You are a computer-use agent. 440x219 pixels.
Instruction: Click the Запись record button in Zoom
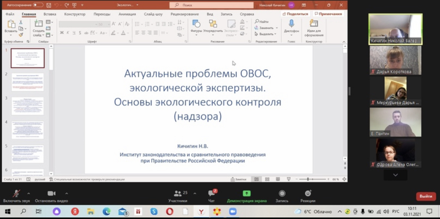pos(282,196)
